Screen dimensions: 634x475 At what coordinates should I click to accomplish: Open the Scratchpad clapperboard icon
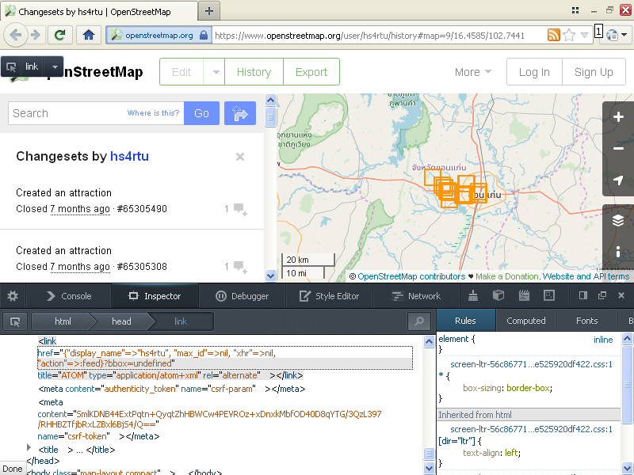pyautogui.click(x=524, y=295)
